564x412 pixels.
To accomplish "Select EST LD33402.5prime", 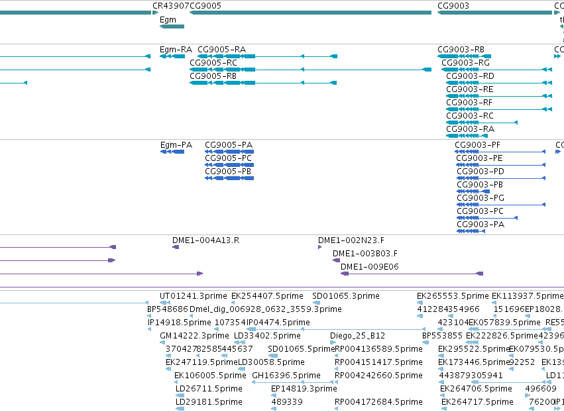I will [x=267, y=336].
